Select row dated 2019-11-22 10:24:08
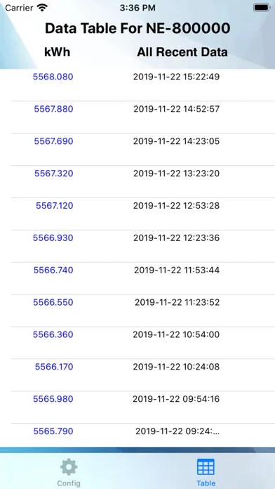This screenshot has height=489, width=275. [x=143, y=375]
